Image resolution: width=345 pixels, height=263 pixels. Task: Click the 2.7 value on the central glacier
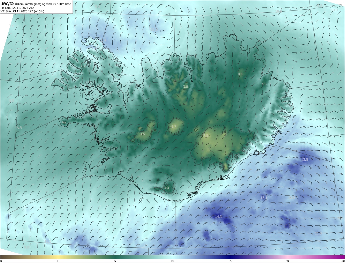coord(174,126)
